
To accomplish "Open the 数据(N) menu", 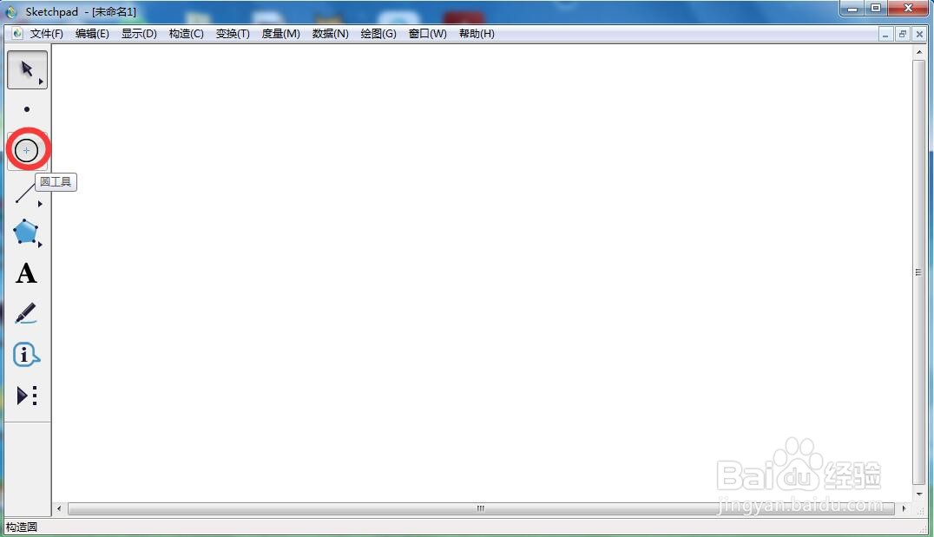I will pyautogui.click(x=331, y=34).
